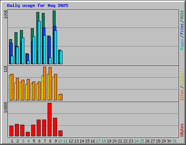Click the cyan Pages bar for day 9

(x=56, y=47)
